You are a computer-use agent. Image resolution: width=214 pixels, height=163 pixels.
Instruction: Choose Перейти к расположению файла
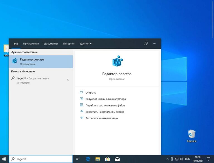pos(105,105)
